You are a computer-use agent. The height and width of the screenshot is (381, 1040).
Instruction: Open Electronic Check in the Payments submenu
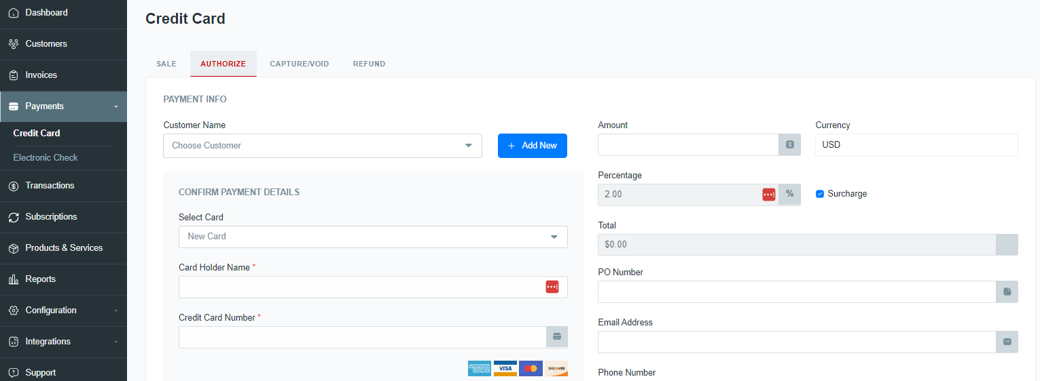click(x=46, y=158)
